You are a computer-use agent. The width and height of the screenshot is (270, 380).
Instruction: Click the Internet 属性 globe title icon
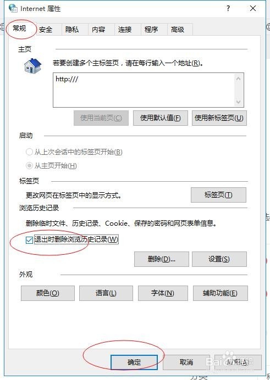pyautogui.click(x=13, y=8)
